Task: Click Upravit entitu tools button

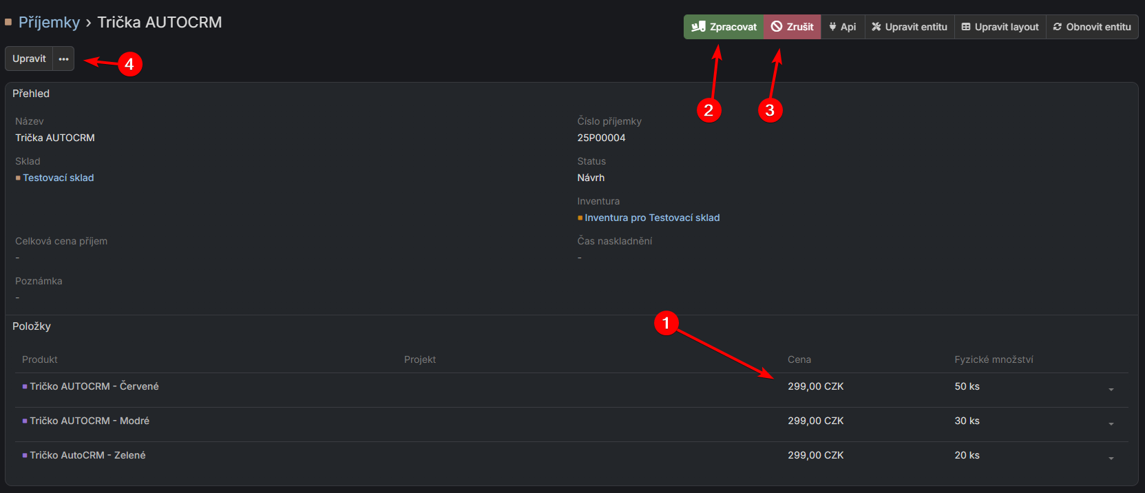Action: coord(910,27)
